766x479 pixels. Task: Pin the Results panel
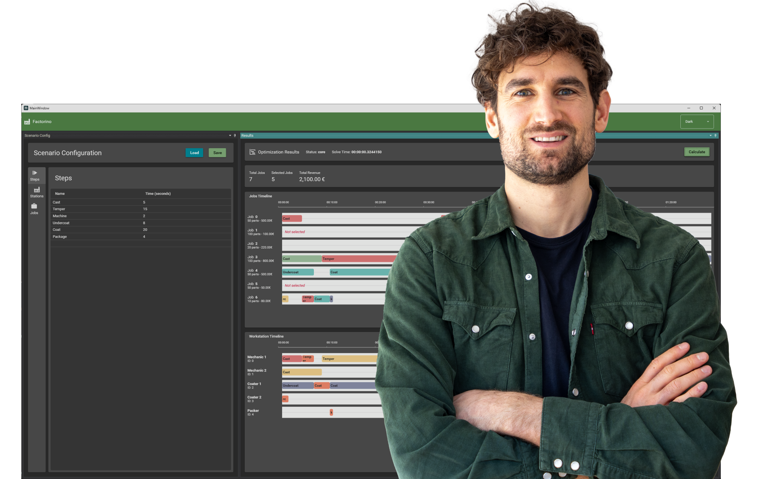pos(715,136)
